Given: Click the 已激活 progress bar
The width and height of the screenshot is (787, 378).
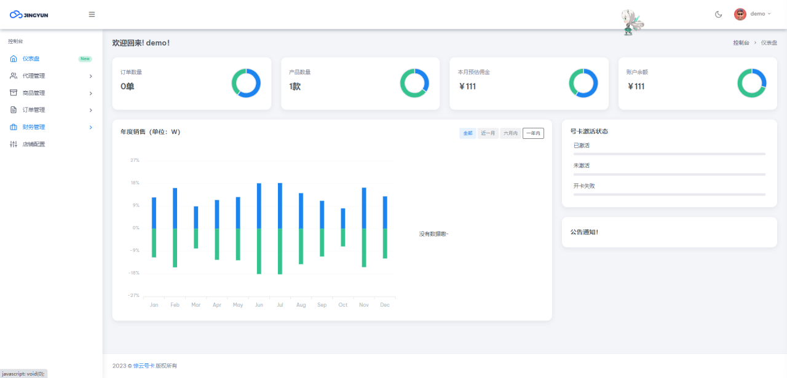Looking at the screenshot, I should [x=669, y=154].
